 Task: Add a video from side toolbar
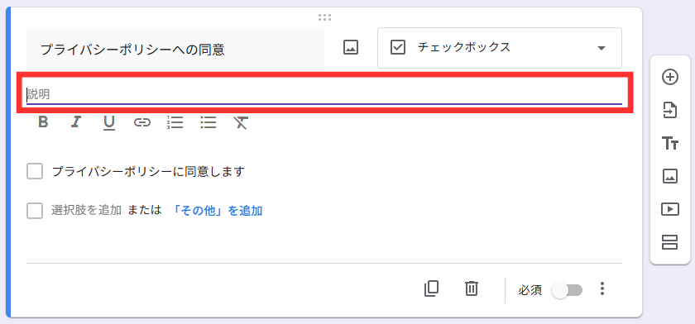click(669, 209)
